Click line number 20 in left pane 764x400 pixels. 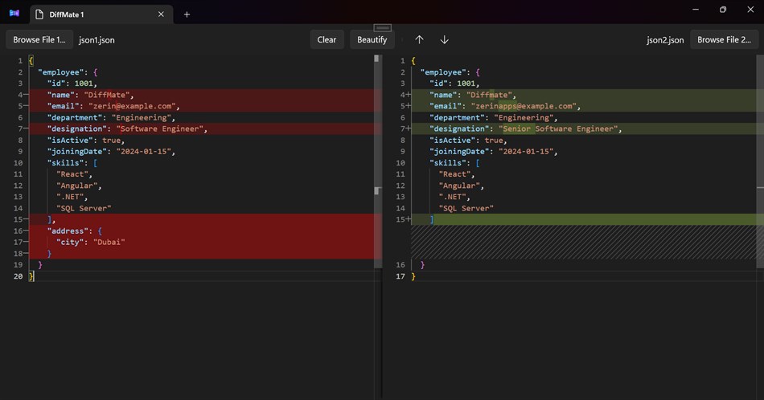tap(18, 276)
